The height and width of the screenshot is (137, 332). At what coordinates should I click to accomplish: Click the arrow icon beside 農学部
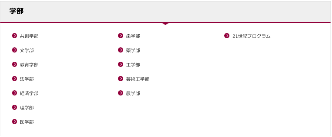[x=121, y=93]
